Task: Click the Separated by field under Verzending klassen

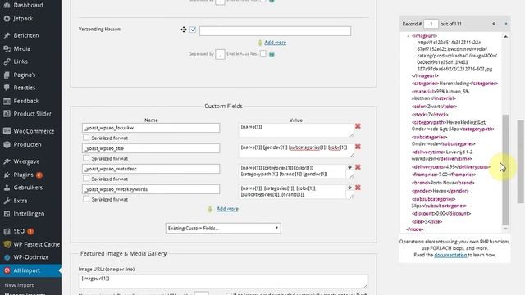Action: coord(220,54)
